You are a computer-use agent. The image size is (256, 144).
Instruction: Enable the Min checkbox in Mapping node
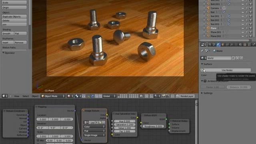coord(38,140)
